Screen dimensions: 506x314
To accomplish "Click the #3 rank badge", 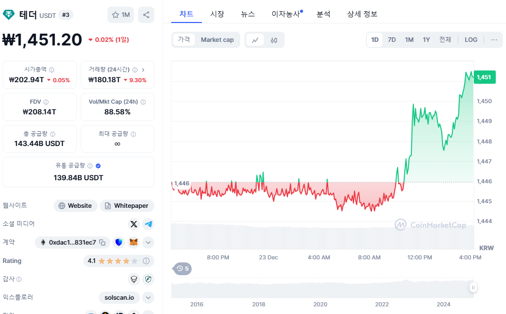I will pos(66,15).
